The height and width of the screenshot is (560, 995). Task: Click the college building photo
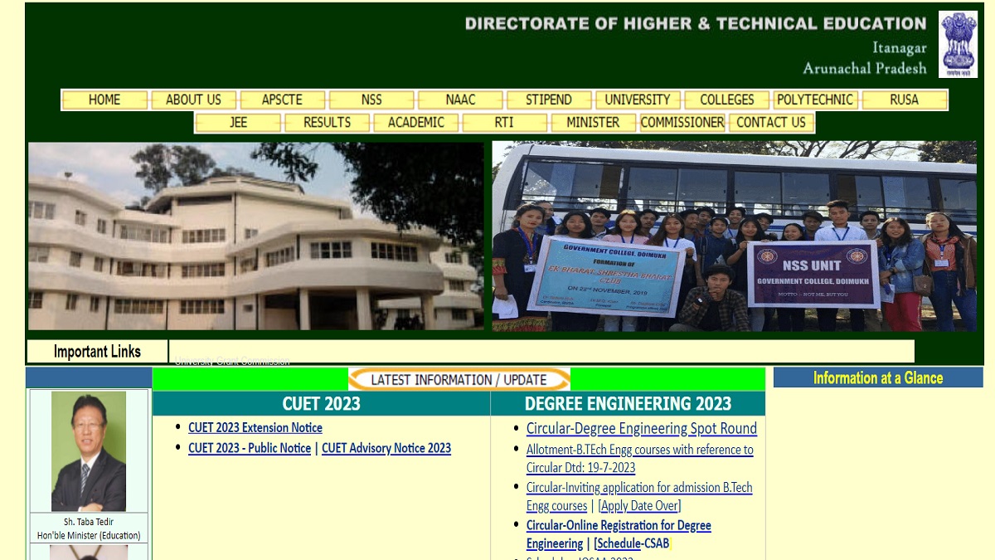pyautogui.click(x=255, y=236)
